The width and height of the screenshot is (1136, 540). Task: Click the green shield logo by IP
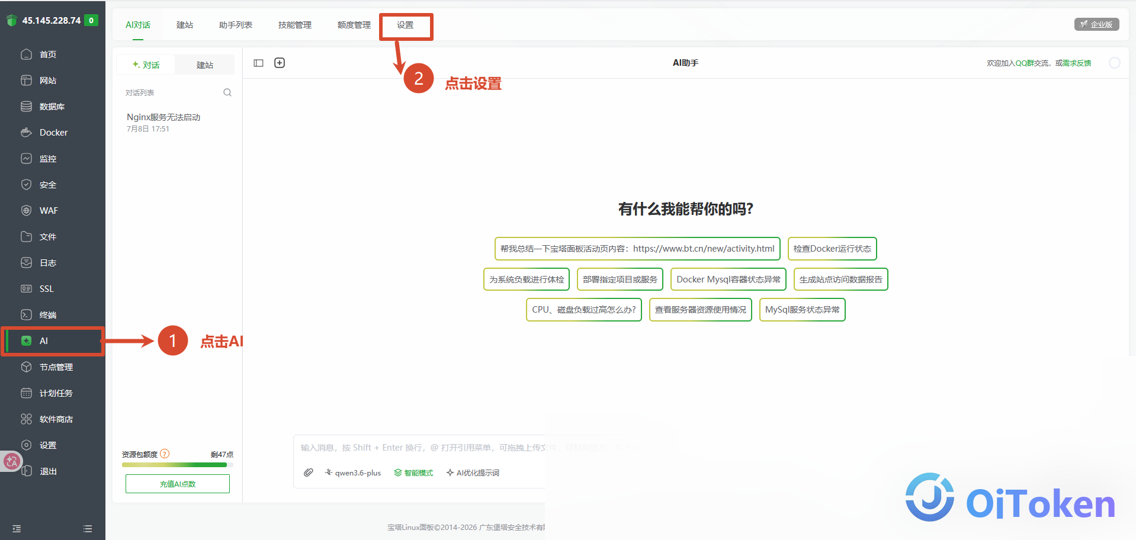[x=11, y=21]
